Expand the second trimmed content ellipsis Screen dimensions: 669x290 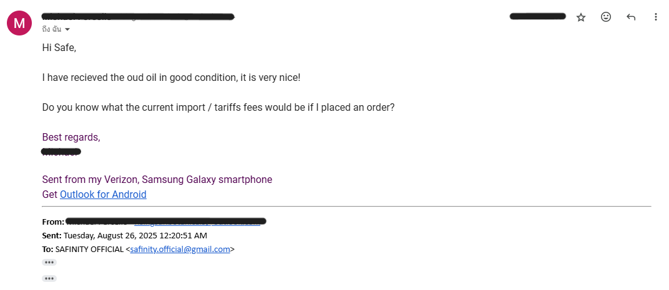click(49, 278)
